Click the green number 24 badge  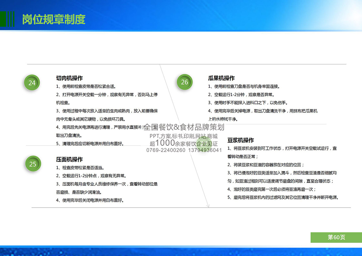(32, 83)
